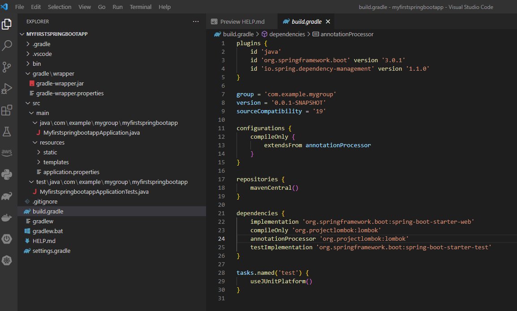517x311 pixels.
Task: Click build.gradle in the breadcrumb
Action: (238, 34)
